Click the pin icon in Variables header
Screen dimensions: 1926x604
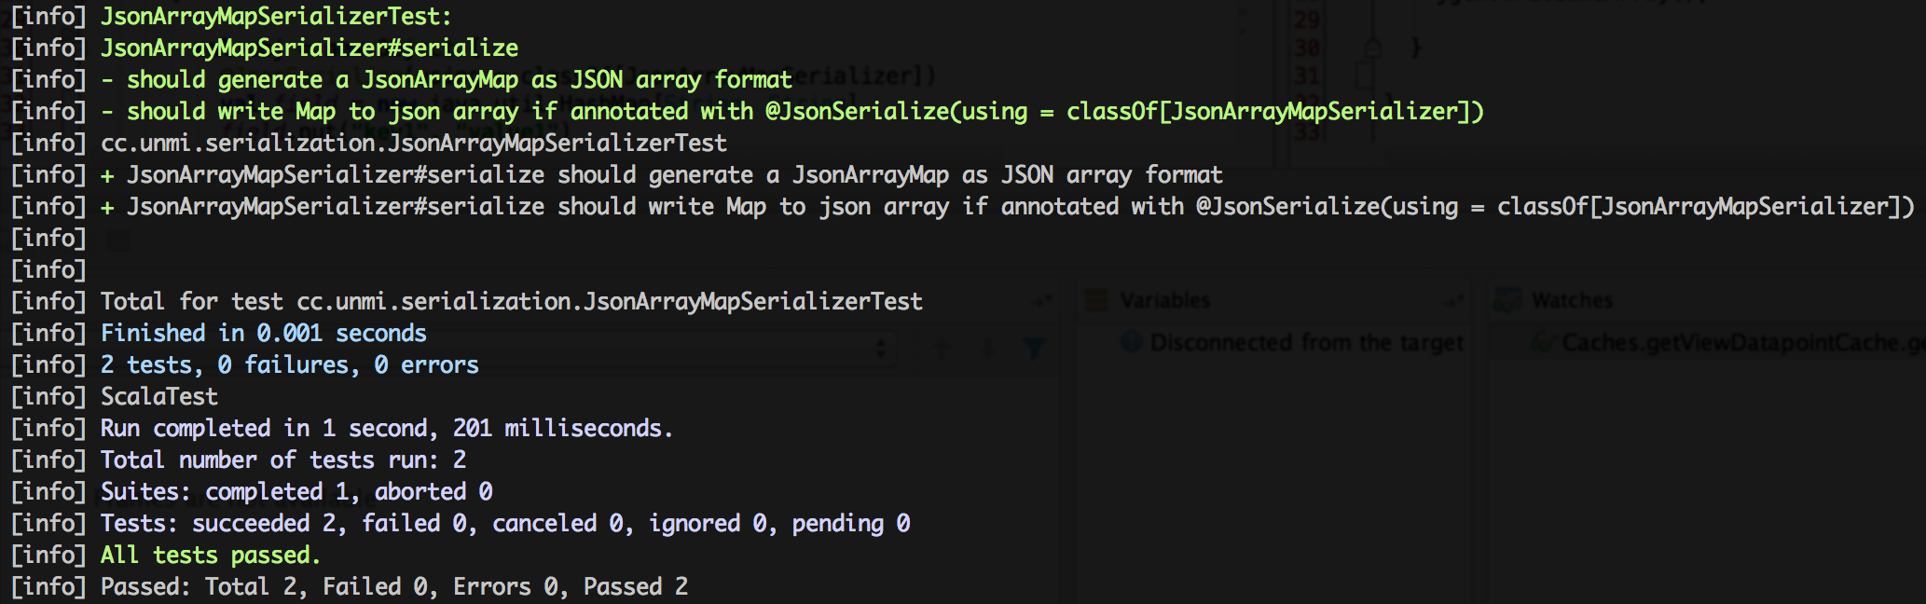coord(1453,300)
